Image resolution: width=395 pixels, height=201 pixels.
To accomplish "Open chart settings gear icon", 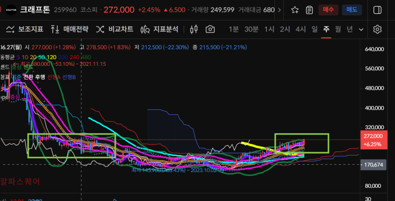I will pyautogui.click(x=377, y=30).
